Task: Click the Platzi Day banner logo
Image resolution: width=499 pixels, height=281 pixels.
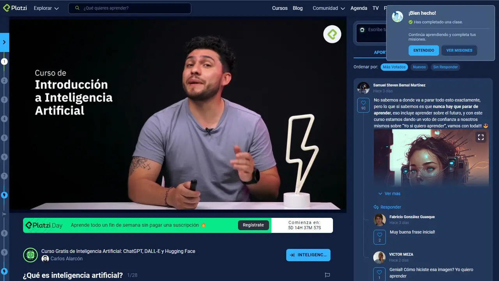Action: (x=44, y=225)
